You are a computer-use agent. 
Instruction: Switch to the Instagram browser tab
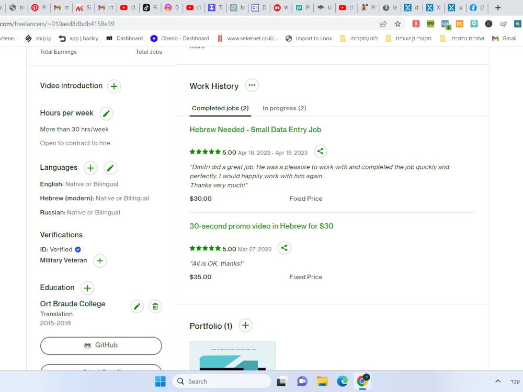tap(172, 8)
